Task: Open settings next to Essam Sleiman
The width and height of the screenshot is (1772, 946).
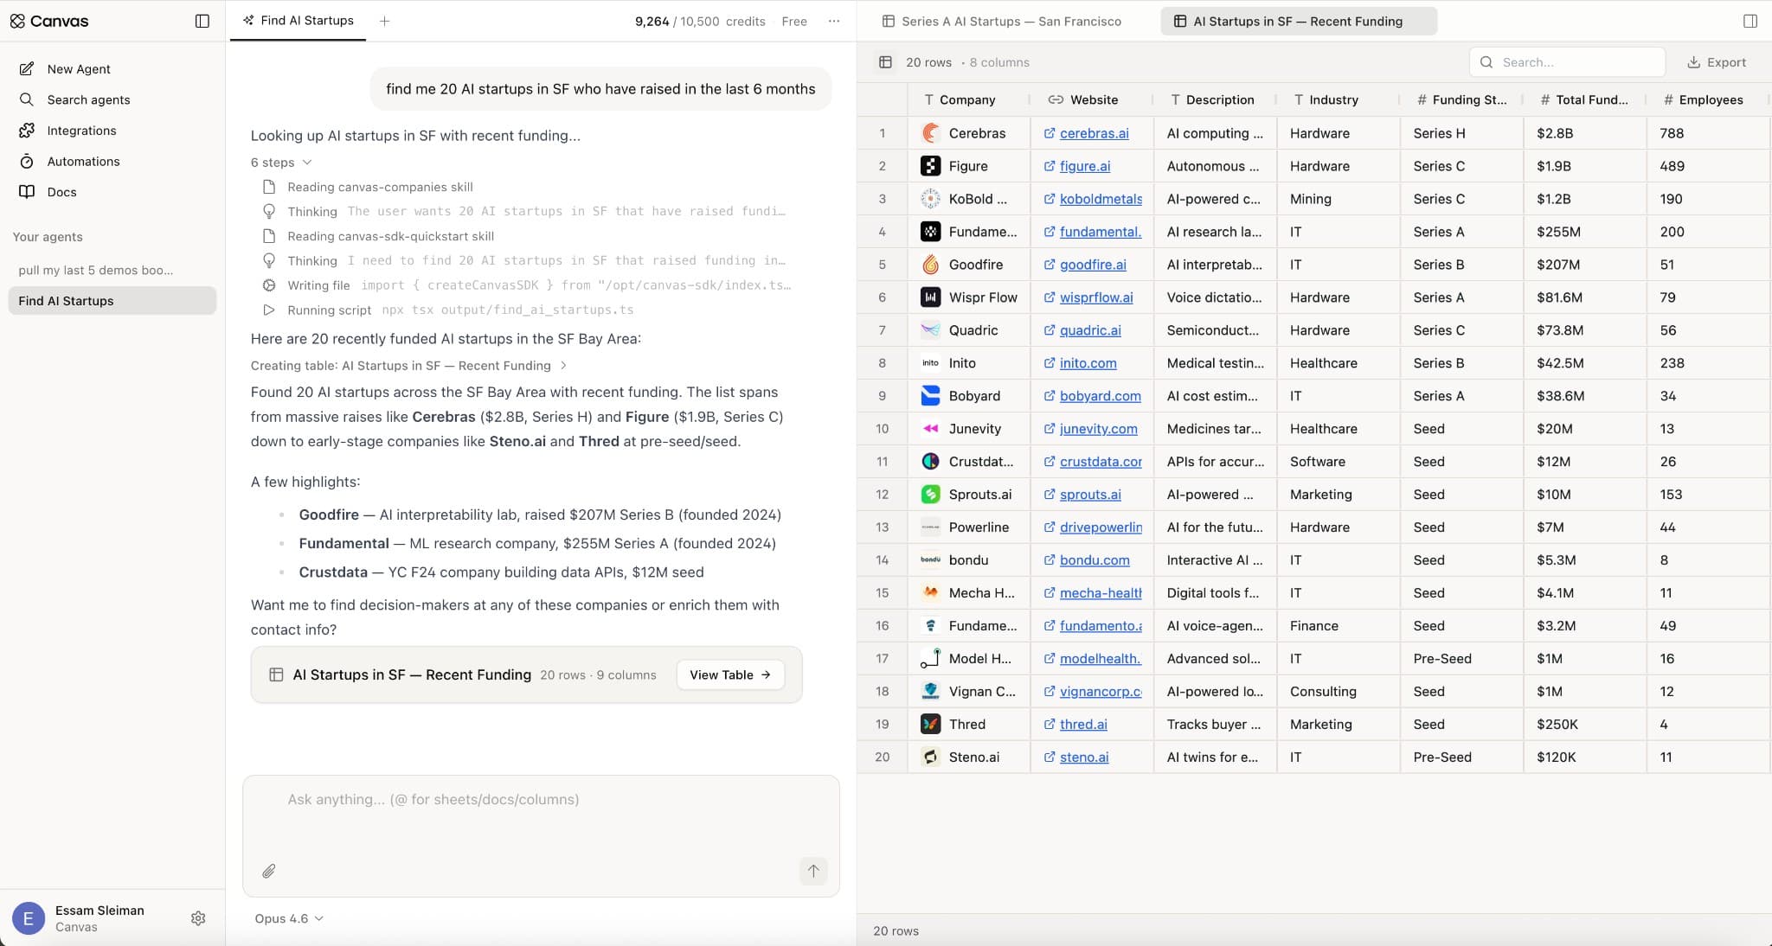Action: [198, 918]
